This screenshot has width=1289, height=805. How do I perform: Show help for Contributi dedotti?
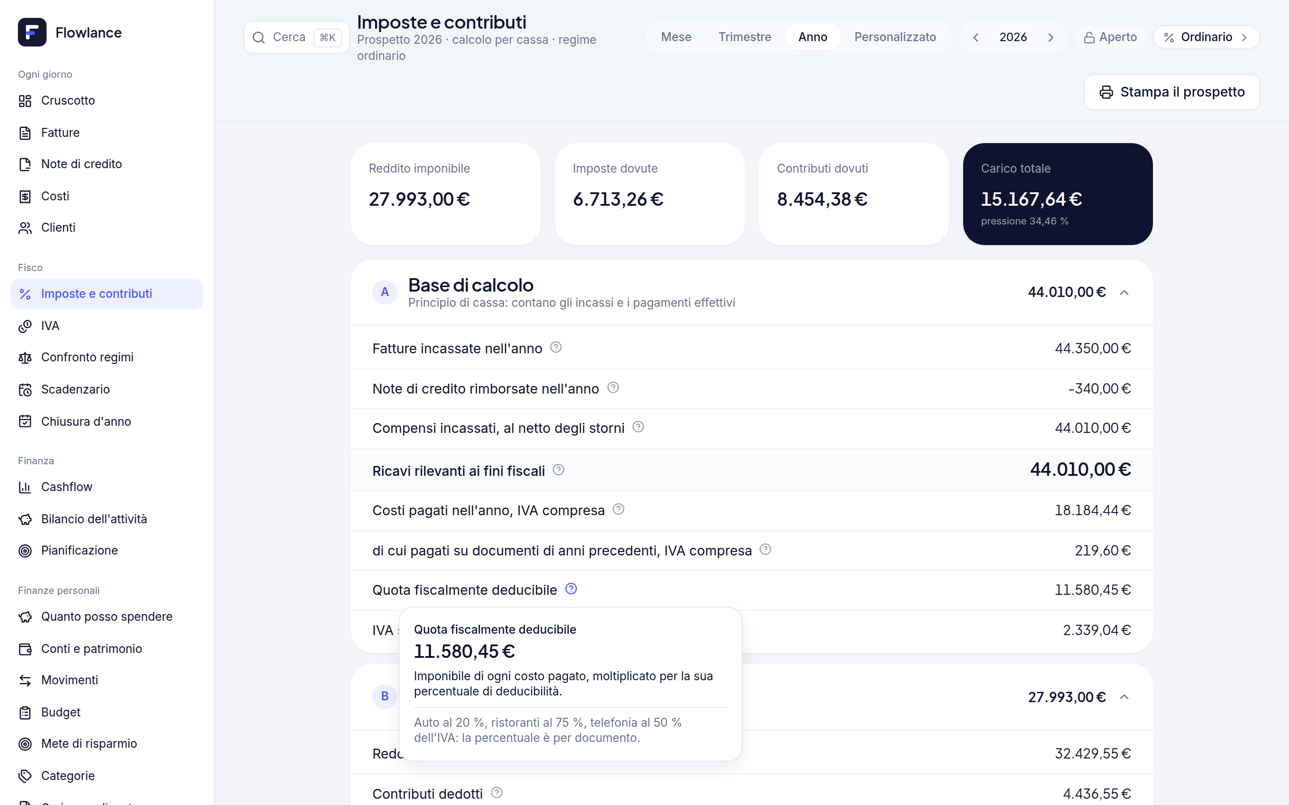[x=496, y=793]
